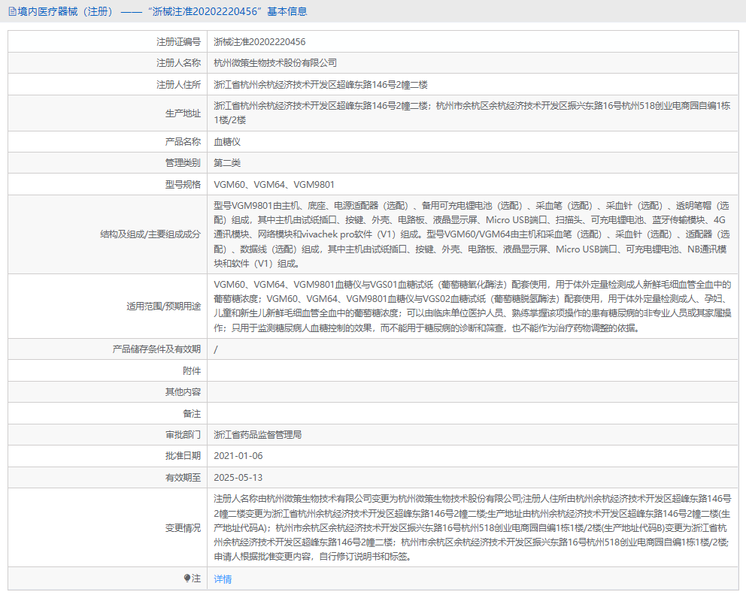Image resolution: width=746 pixels, height=595 pixels.
Task: Click the 产品储存条件及有效期 value showing /
Action: tap(216, 348)
